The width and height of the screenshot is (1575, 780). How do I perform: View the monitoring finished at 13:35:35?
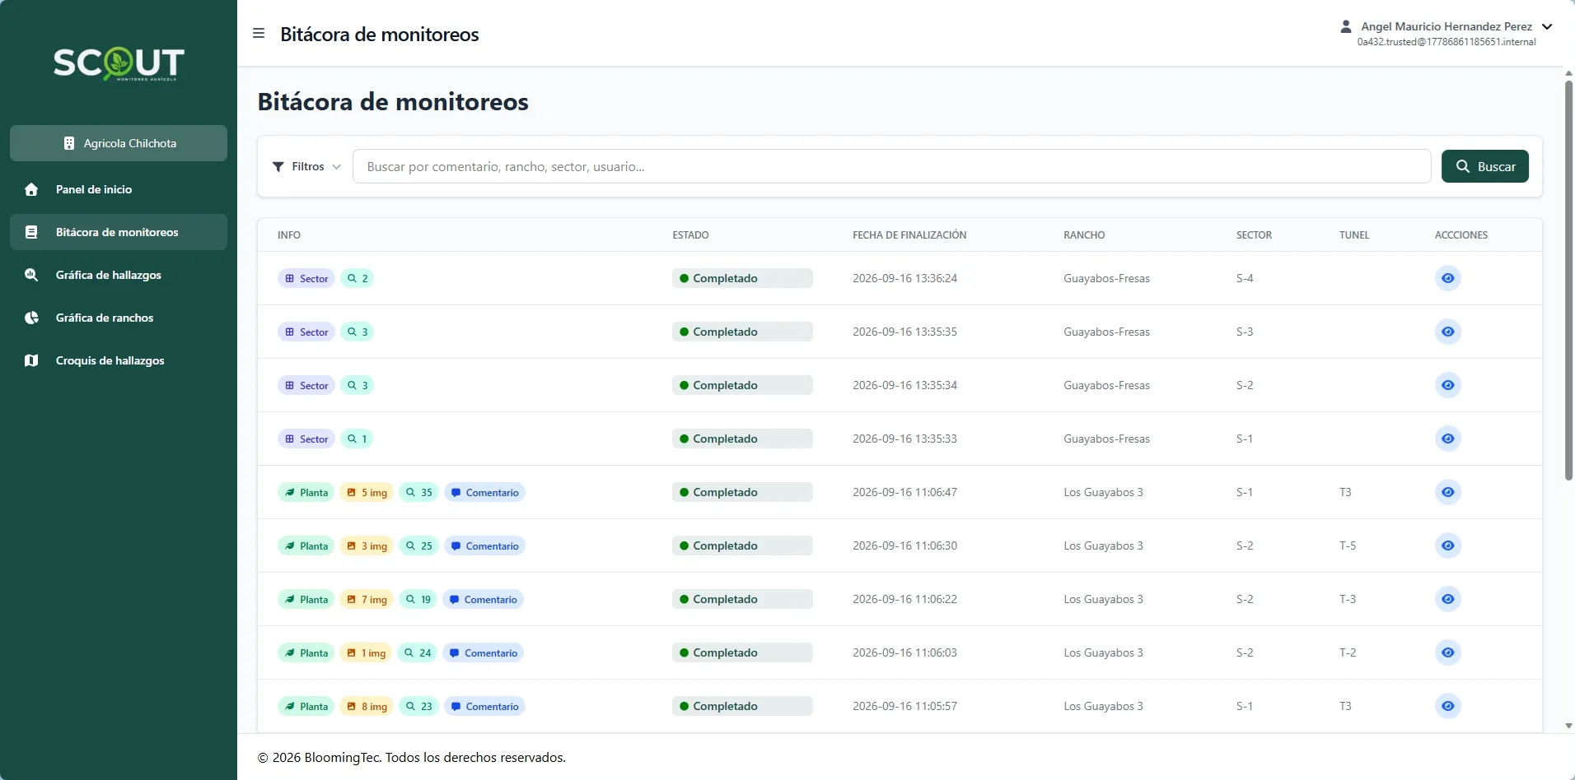(1448, 332)
